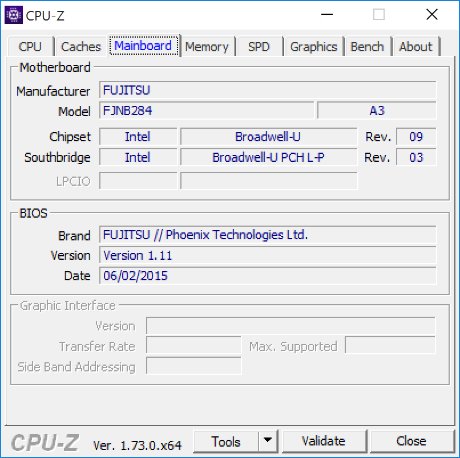Open the Caches tab
460x458 pixels.
click(x=80, y=47)
